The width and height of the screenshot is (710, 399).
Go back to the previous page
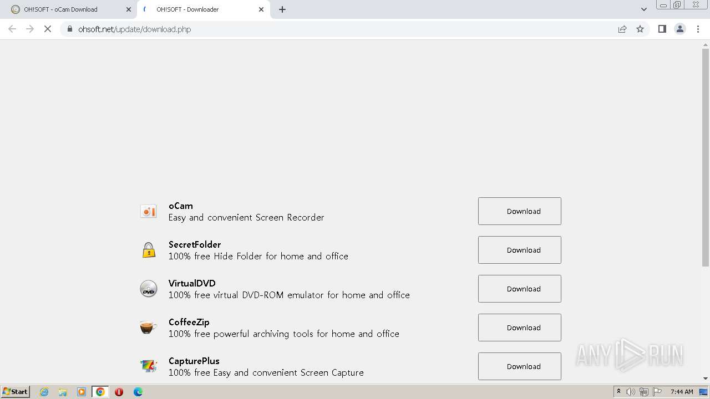(12, 29)
